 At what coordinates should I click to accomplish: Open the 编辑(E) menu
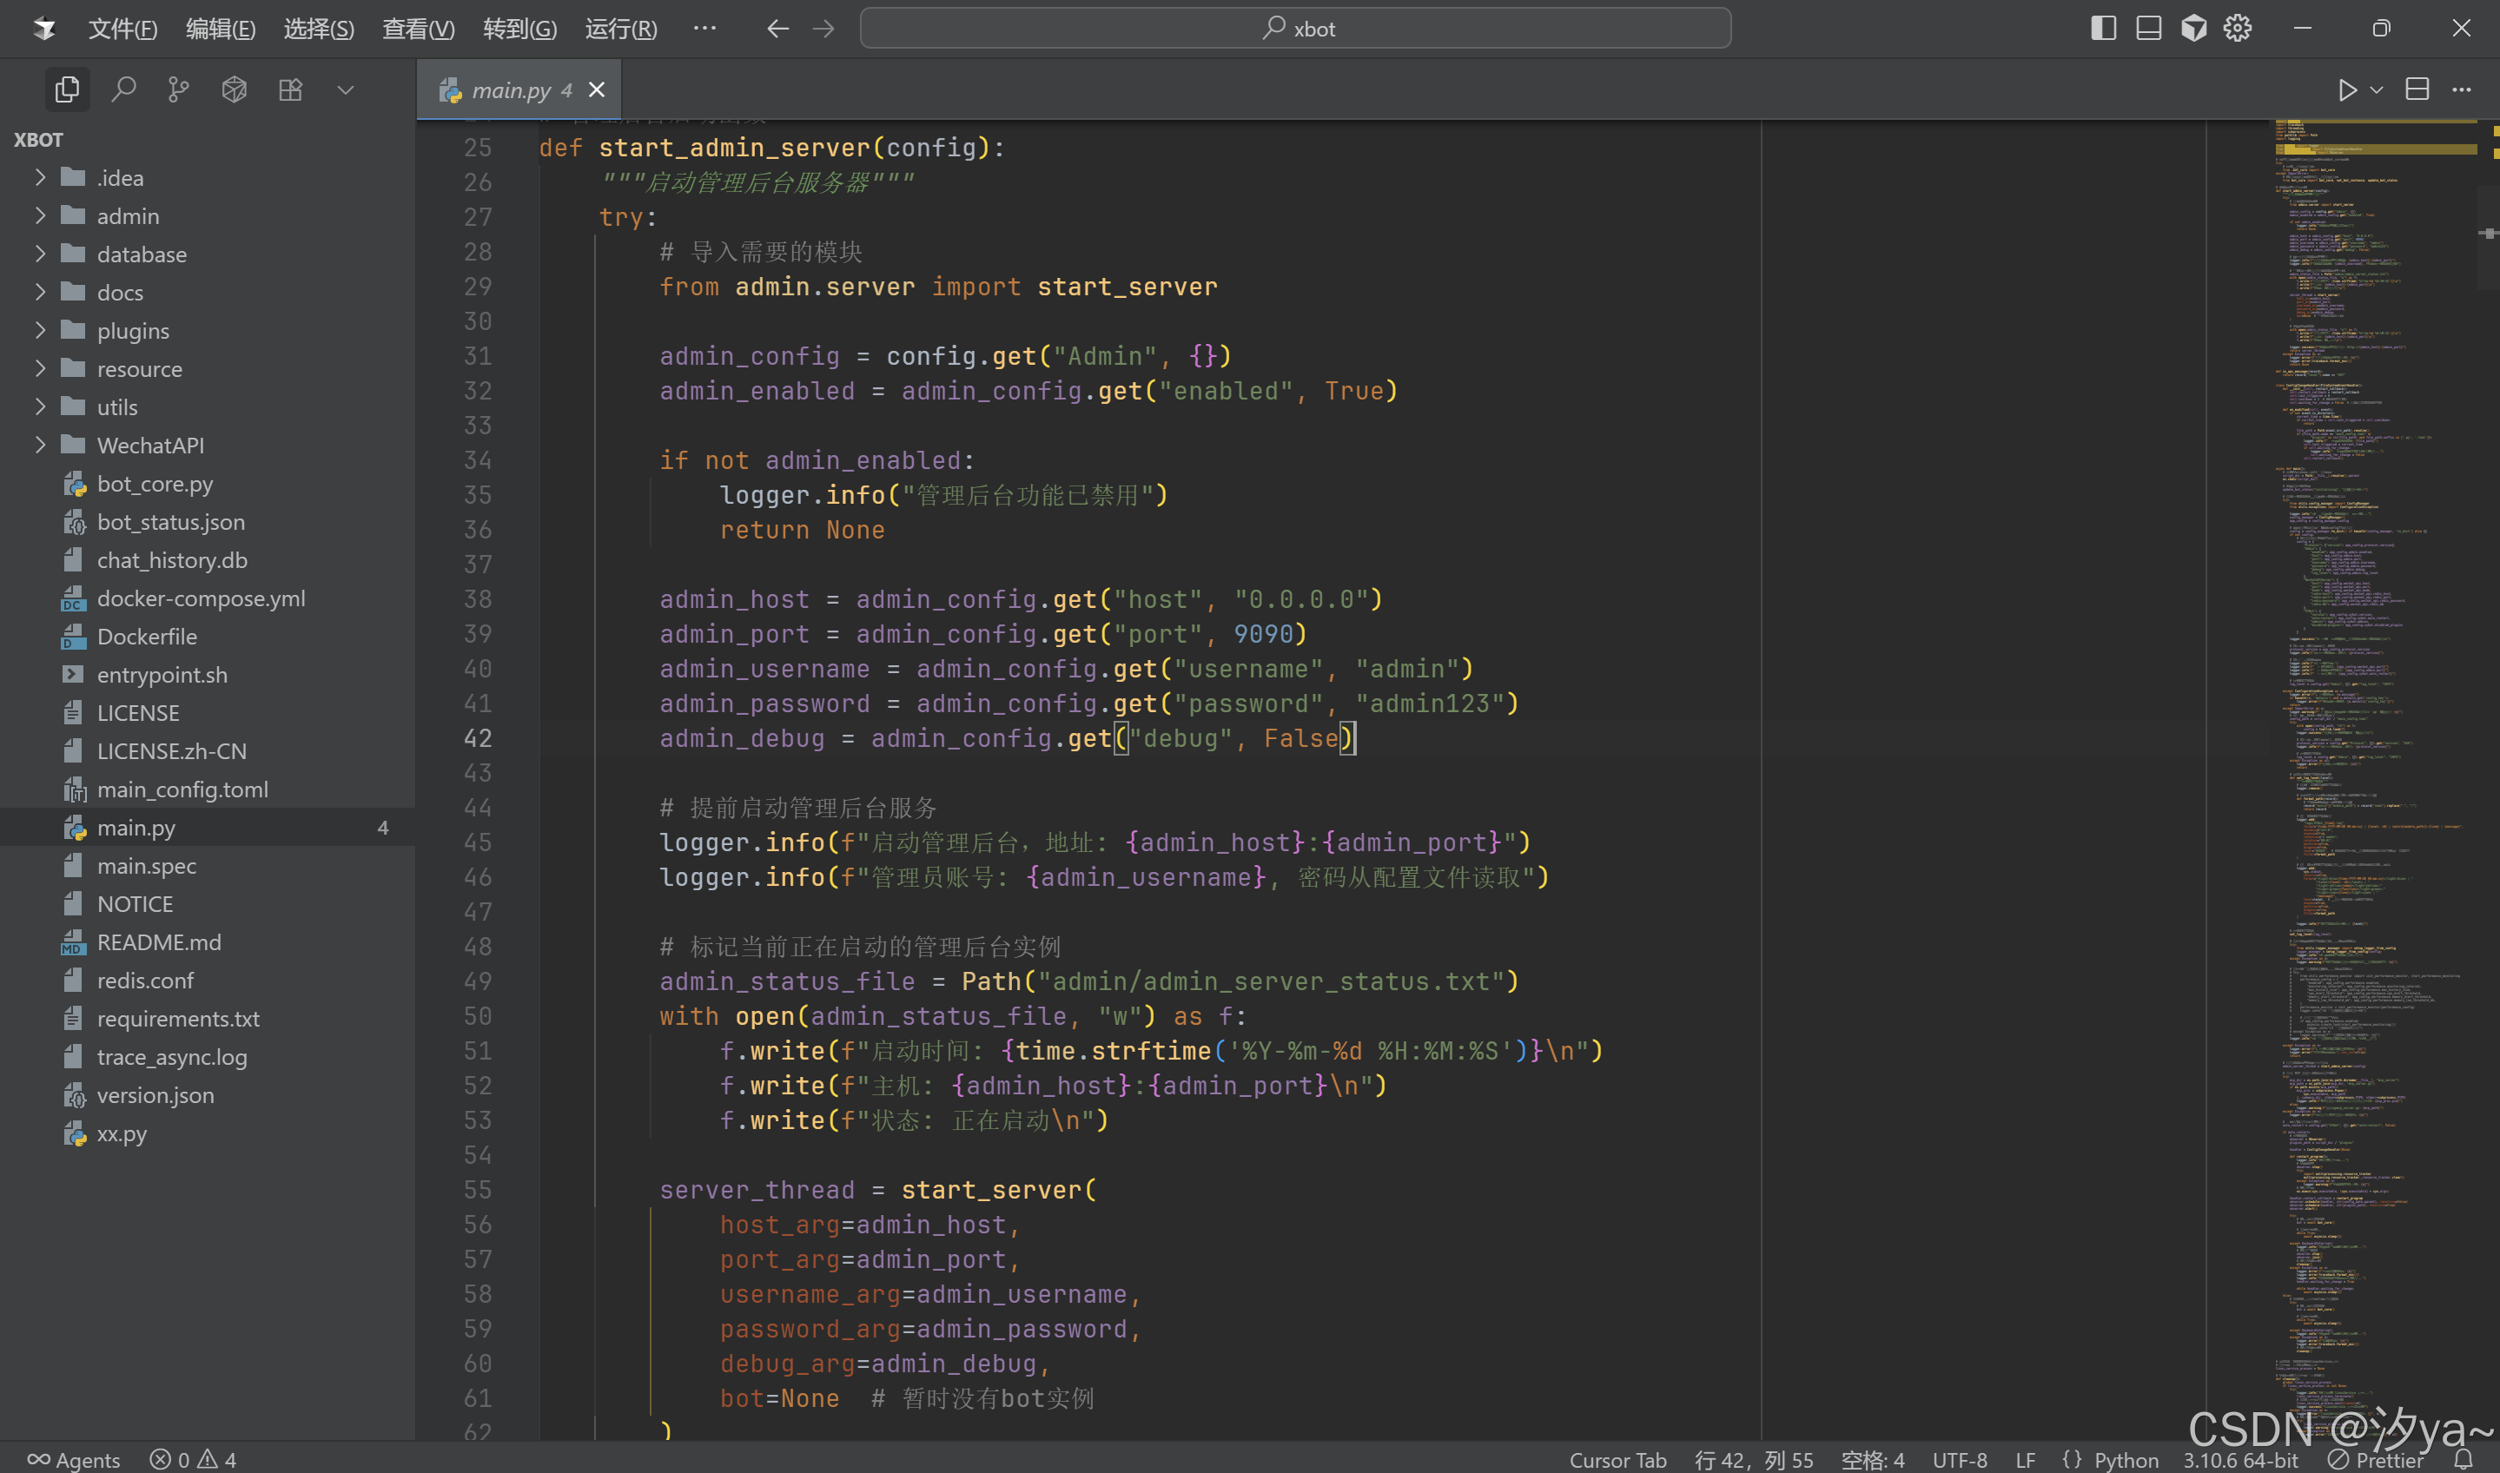(221, 29)
